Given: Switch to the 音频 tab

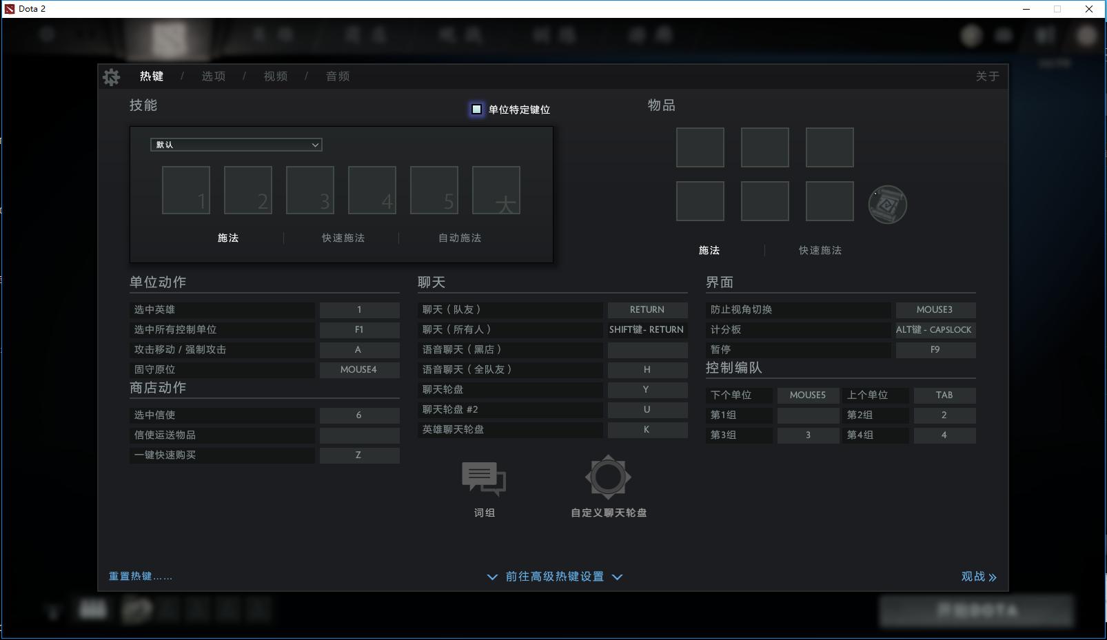Looking at the screenshot, I should (337, 76).
